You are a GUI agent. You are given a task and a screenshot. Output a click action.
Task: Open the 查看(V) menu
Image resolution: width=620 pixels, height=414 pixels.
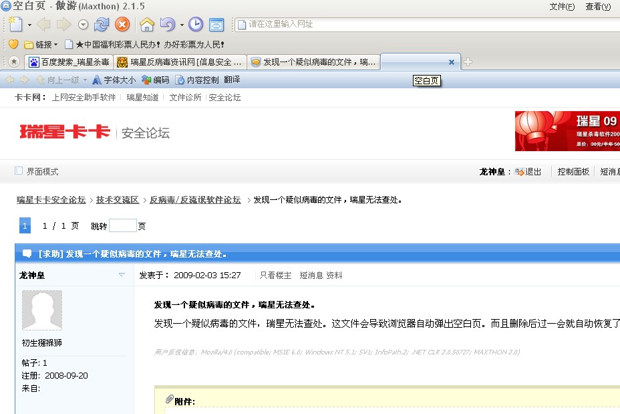pos(598,6)
